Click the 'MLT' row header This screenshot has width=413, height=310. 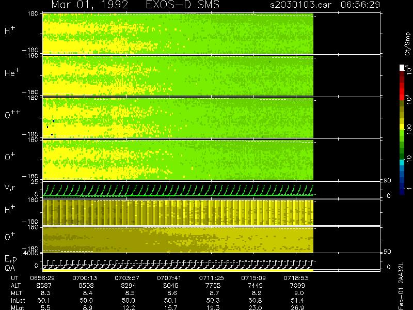coord(16,293)
